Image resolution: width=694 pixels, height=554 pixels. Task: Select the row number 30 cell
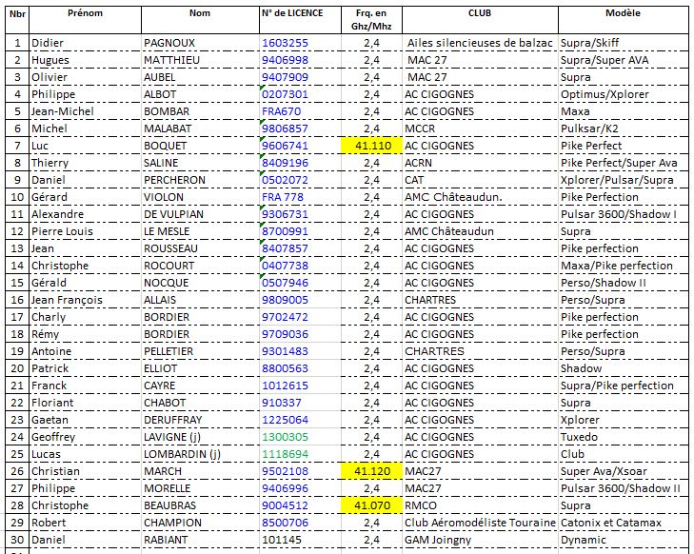(x=17, y=540)
